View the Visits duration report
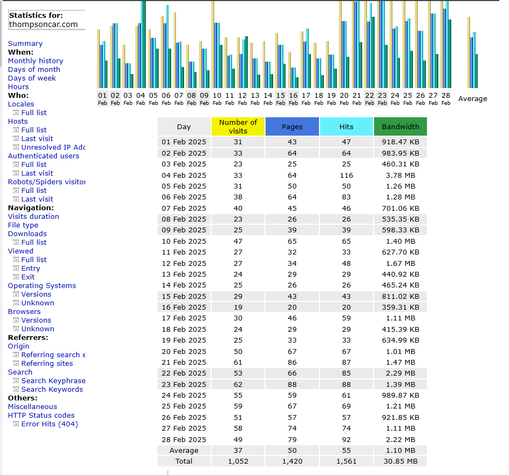Image resolution: width=509 pixels, height=475 pixels. pos(33,217)
